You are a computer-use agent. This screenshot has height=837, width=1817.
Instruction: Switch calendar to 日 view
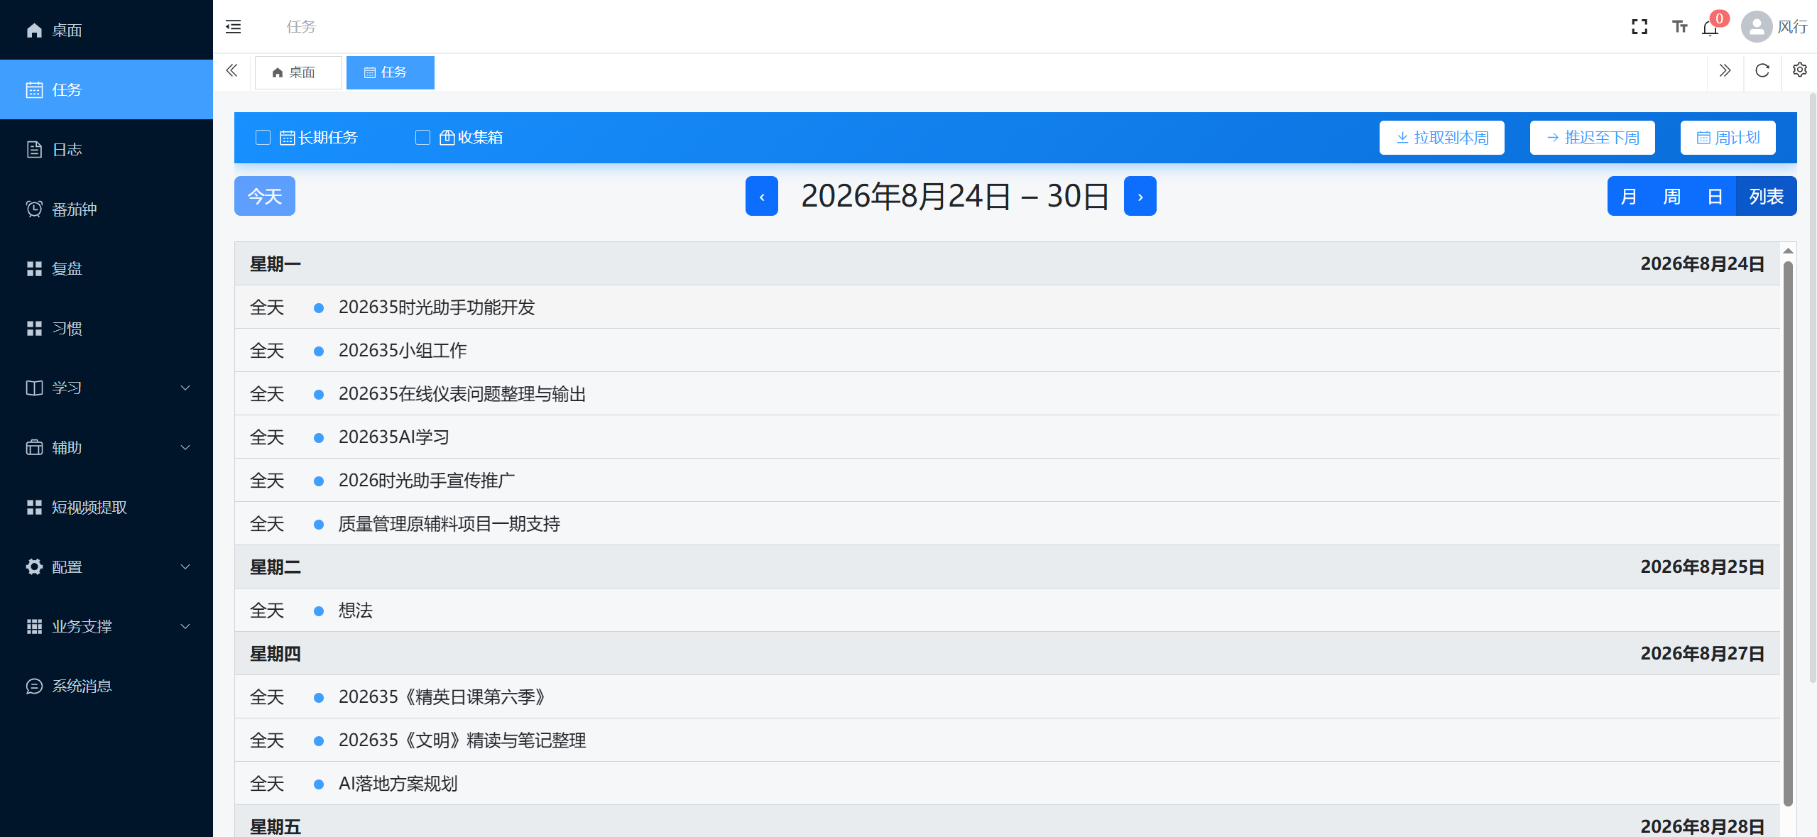1715,196
